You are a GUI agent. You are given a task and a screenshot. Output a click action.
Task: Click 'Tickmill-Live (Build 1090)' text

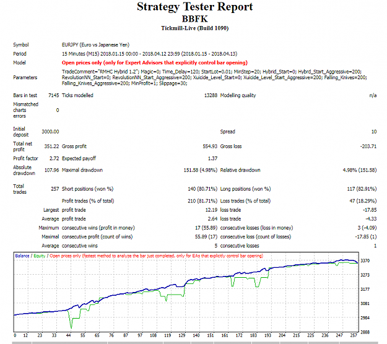coord(194,28)
